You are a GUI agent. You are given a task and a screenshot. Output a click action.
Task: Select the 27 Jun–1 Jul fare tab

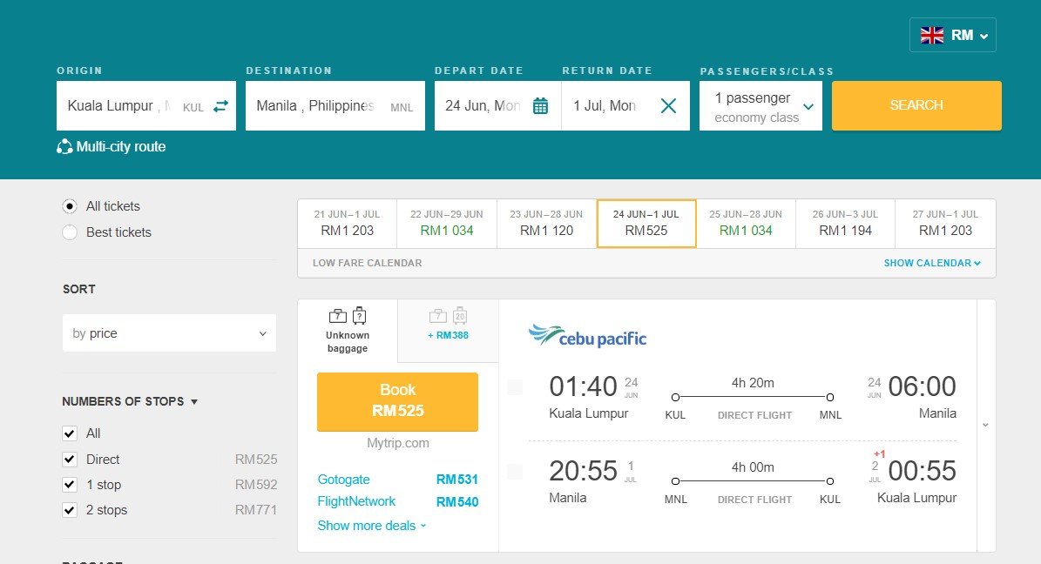[x=945, y=224]
